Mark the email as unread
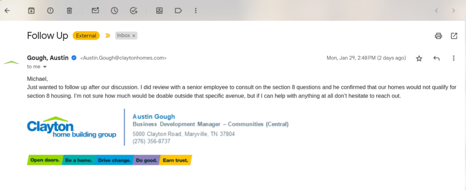The height and width of the screenshot is (190, 466). click(96, 10)
